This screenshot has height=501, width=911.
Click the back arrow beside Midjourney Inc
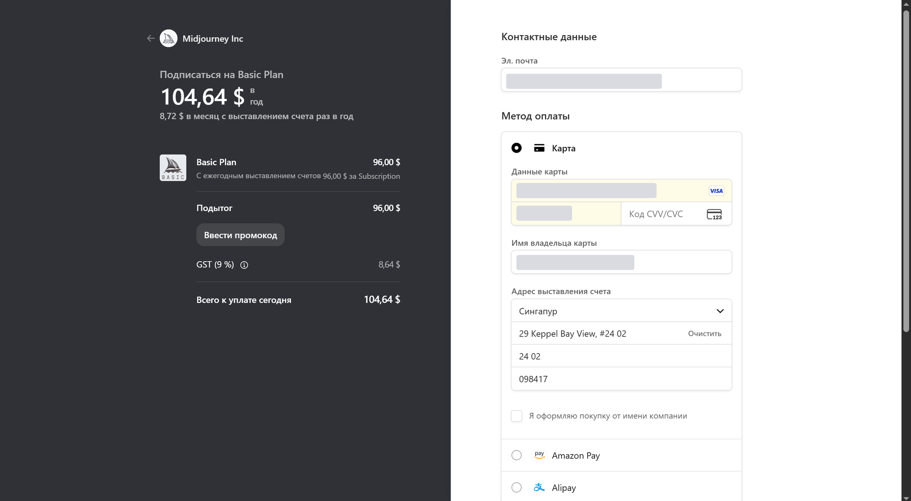pyautogui.click(x=151, y=39)
